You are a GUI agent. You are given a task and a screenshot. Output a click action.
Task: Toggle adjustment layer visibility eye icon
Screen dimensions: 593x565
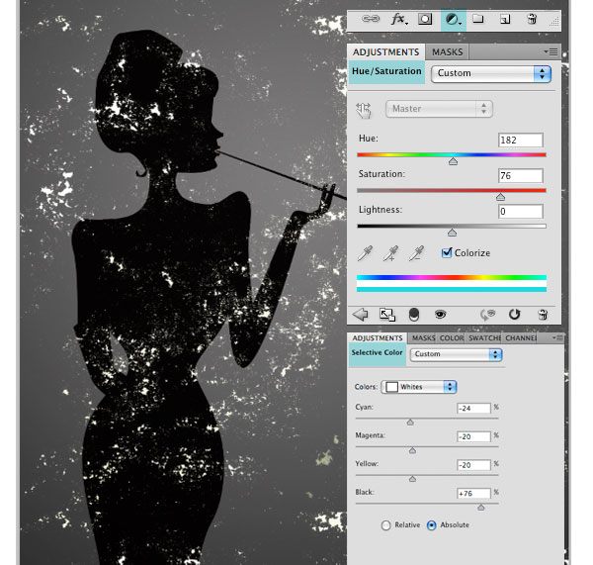[x=441, y=315]
